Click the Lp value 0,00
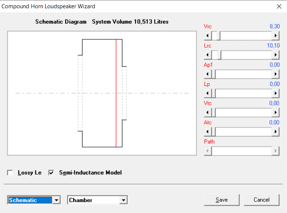The width and height of the screenshot is (287, 213). coord(275,84)
